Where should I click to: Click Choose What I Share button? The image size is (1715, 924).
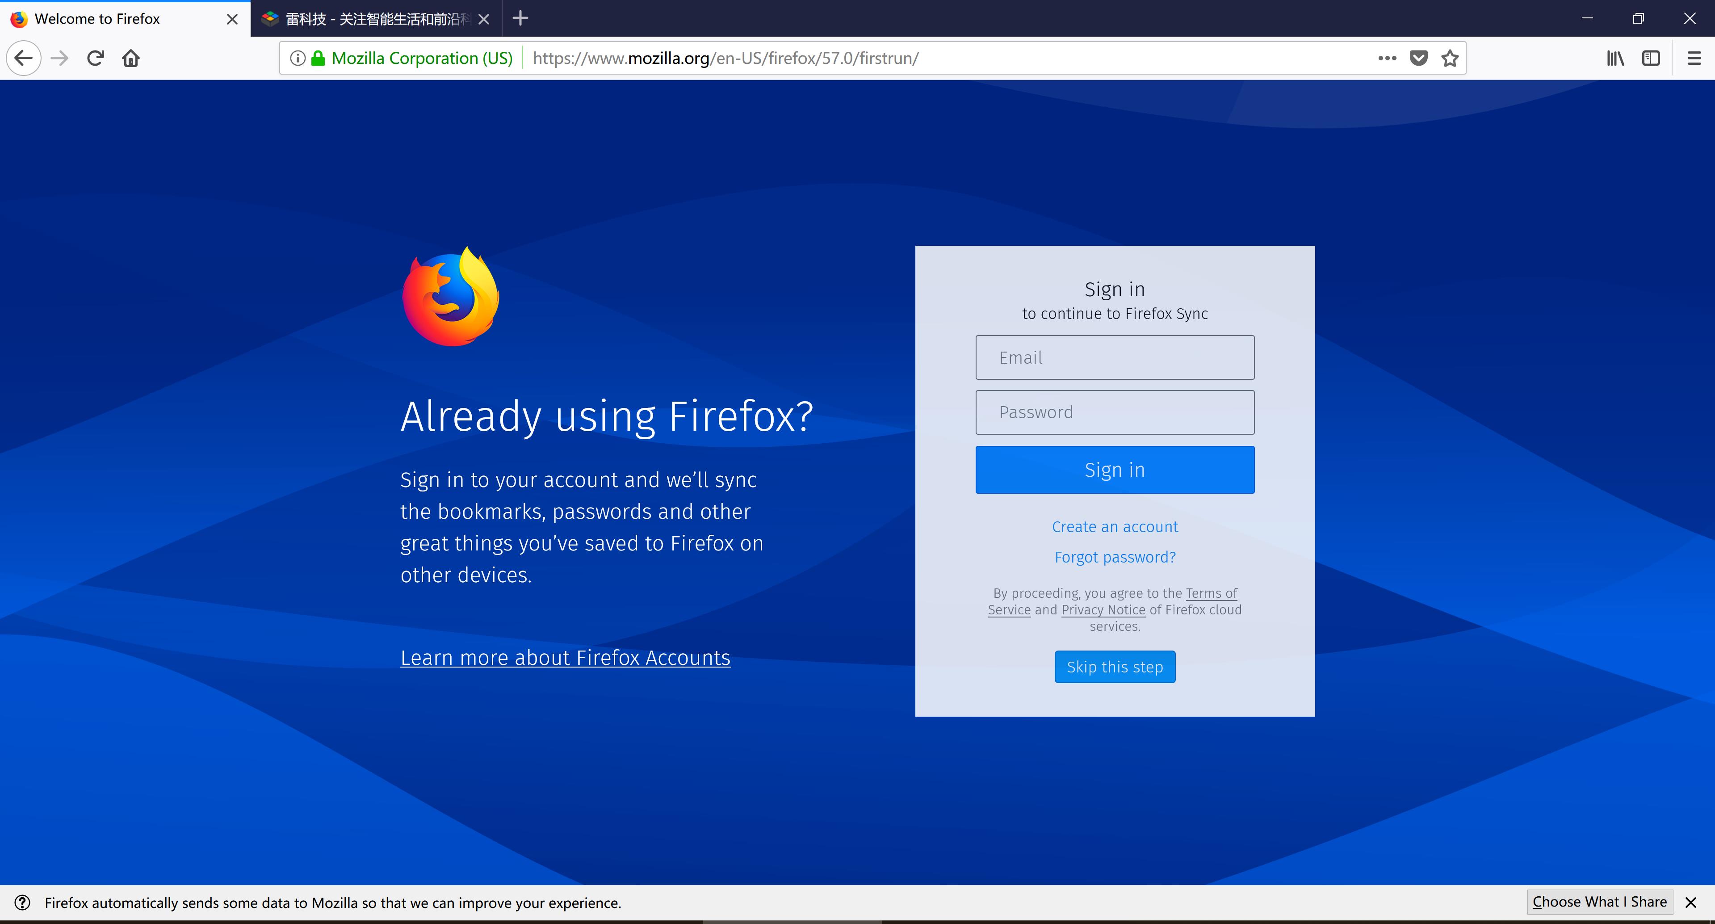(1599, 902)
